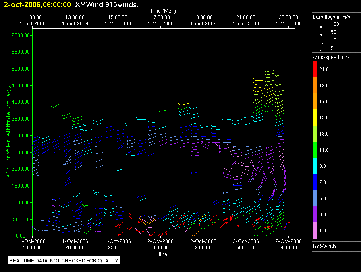Click the '== 5' barb legend value
The width and height of the screenshot is (361, 272).
click(x=328, y=48)
